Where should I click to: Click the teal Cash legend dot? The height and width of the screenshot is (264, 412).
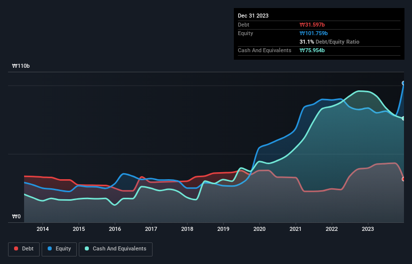[87, 248]
